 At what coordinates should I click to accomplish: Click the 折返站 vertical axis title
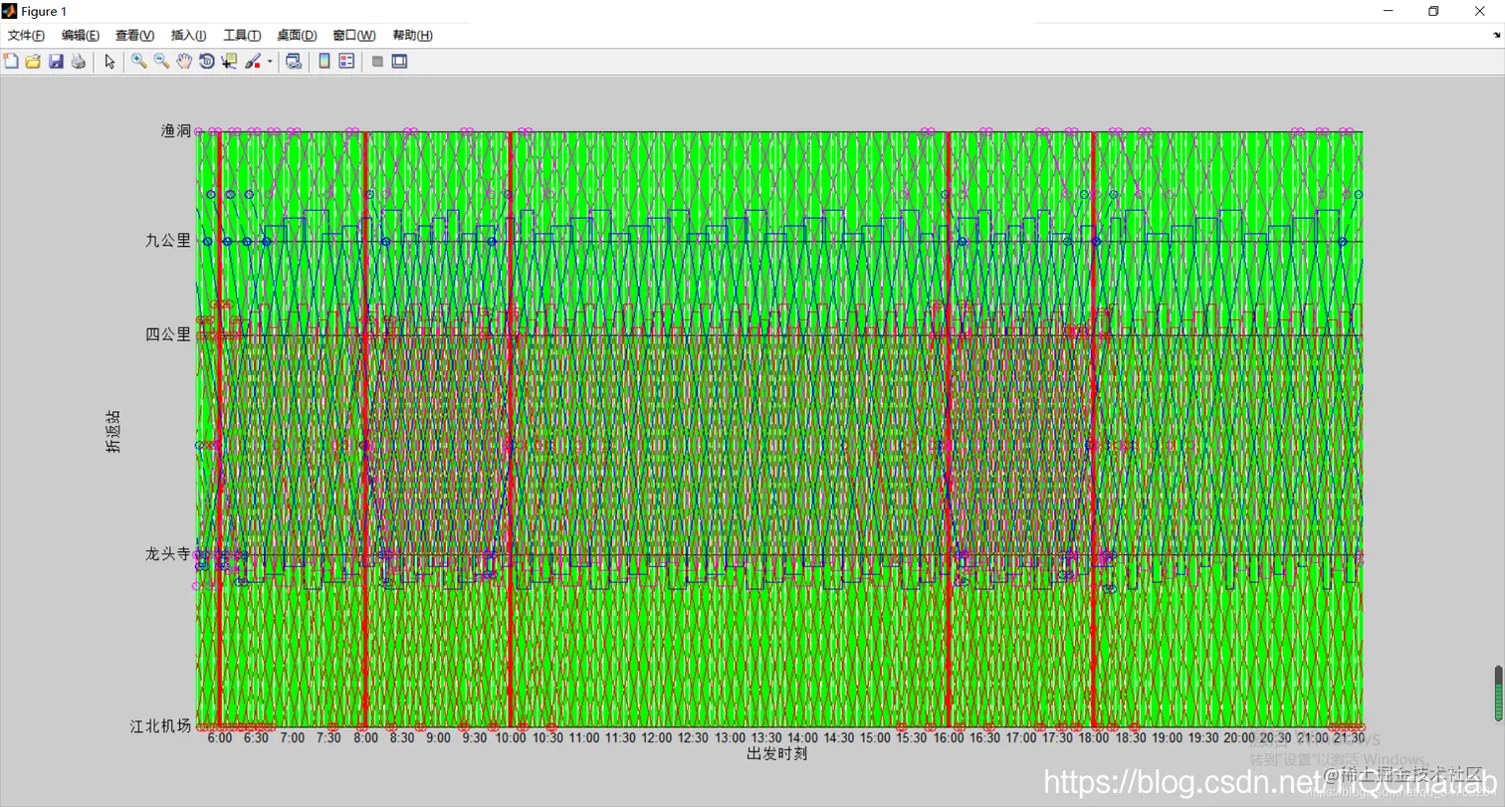point(113,431)
